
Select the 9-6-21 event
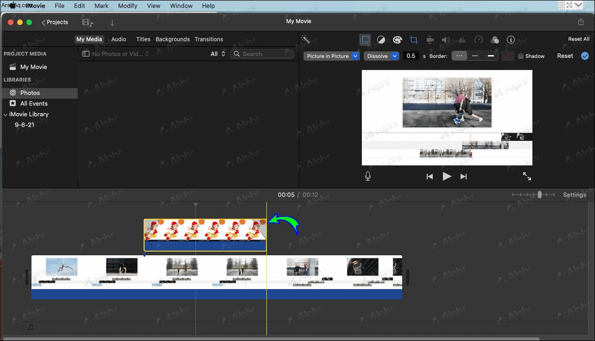[x=24, y=125]
